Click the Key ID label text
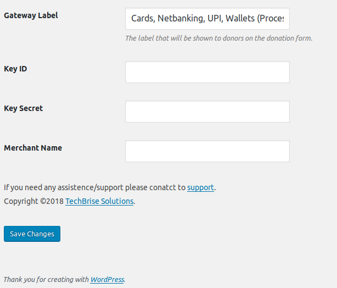Image resolution: width=337 pixels, height=288 pixels. pos(15,69)
